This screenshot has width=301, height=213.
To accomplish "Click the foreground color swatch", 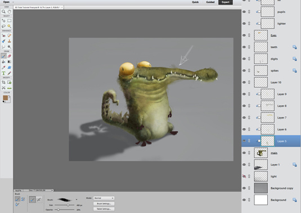I will [x=5, y=98].
